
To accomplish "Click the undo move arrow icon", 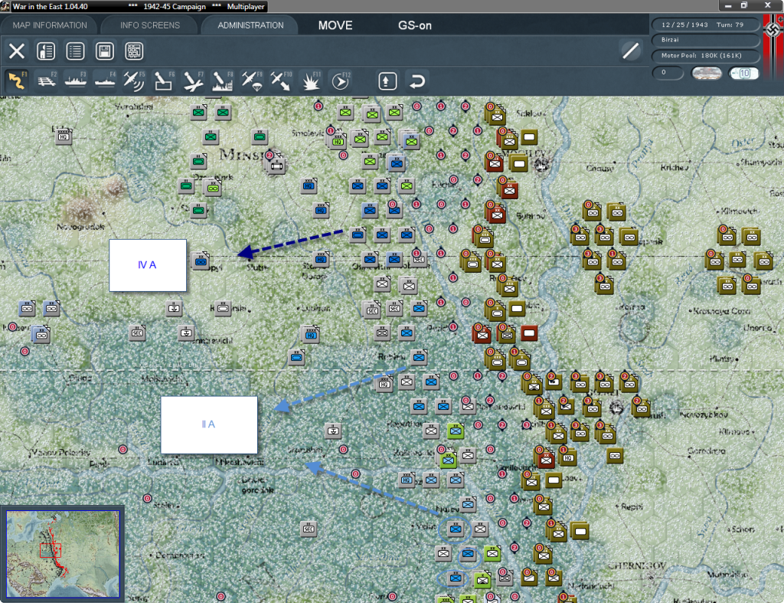I will coord(417,81).
